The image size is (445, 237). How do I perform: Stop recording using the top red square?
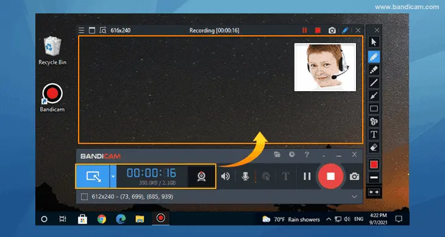point(318,30)
